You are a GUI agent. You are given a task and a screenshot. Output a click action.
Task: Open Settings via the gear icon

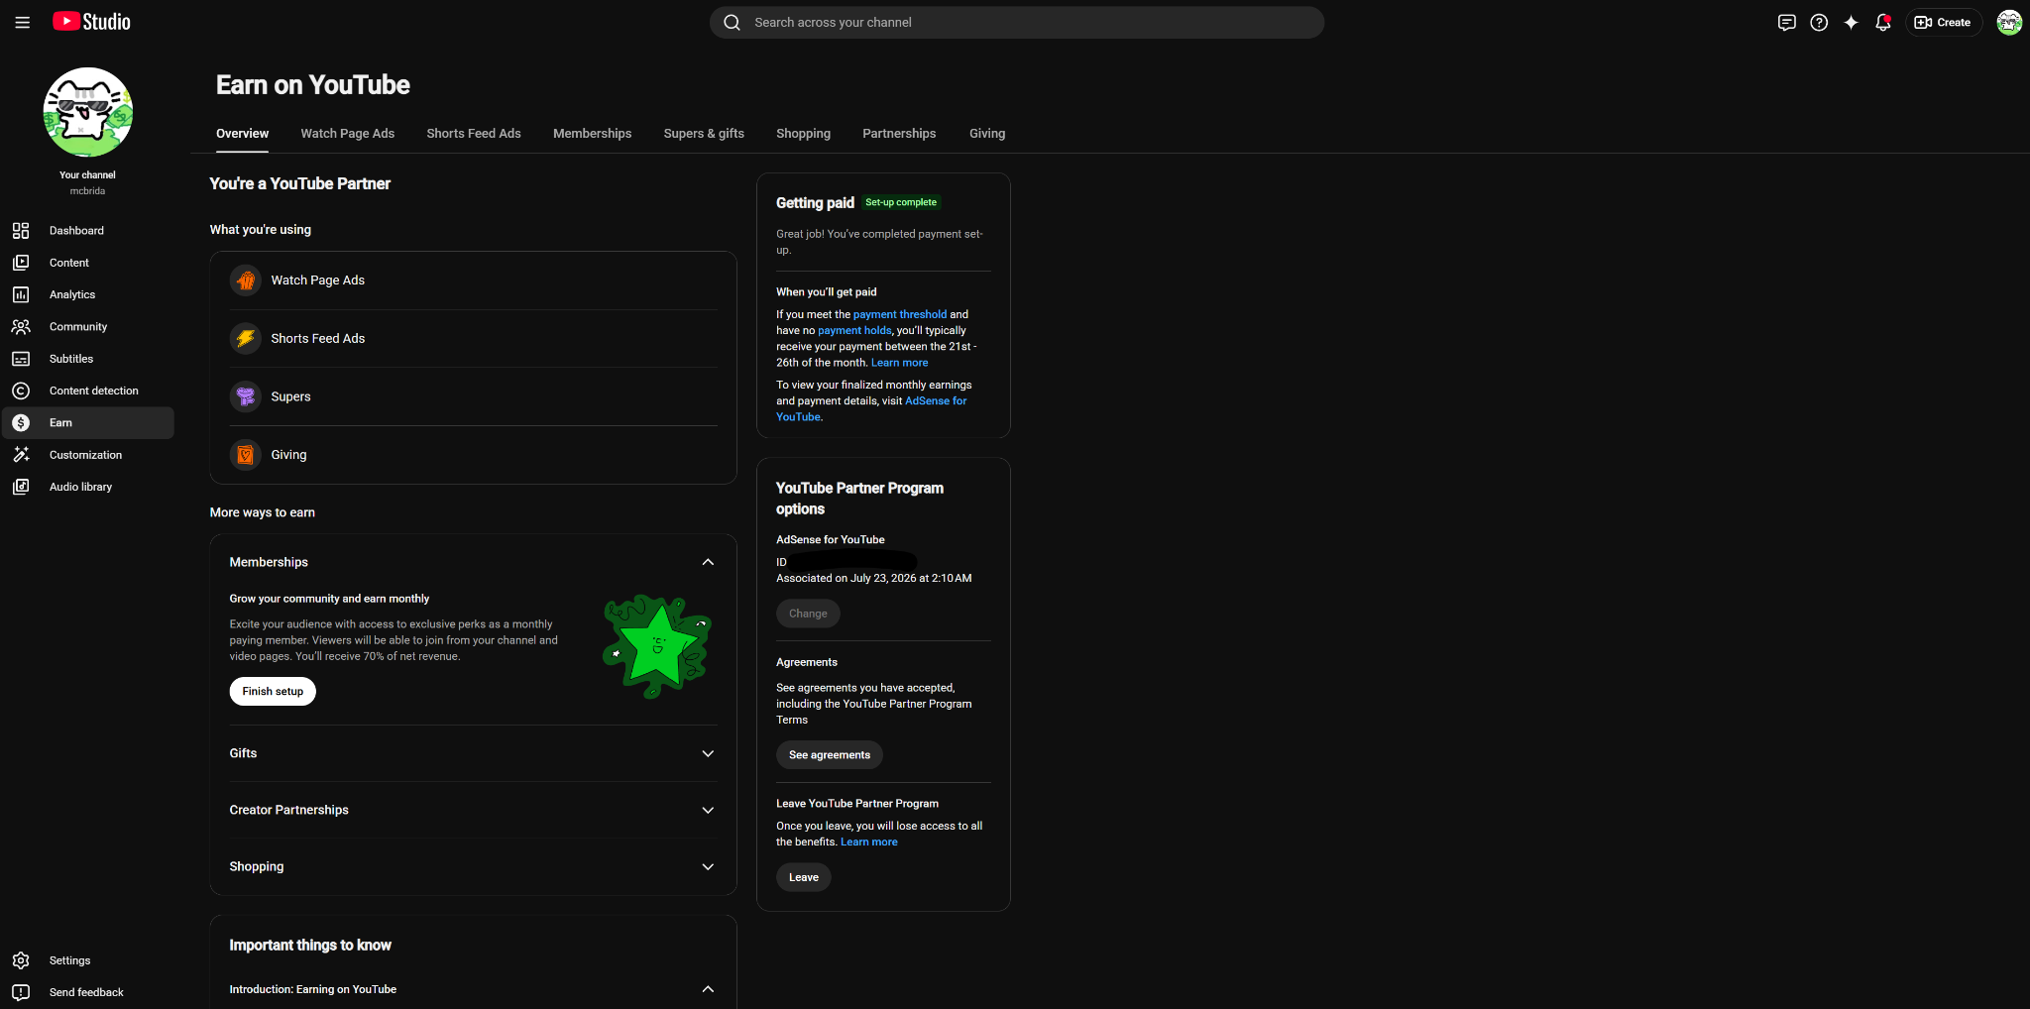point(21,960)
